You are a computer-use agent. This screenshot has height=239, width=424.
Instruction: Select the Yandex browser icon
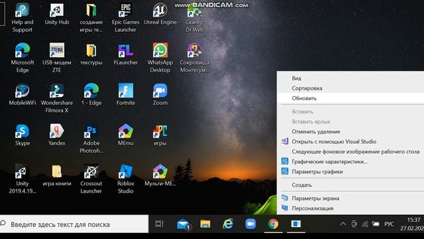tap(57, 135)
